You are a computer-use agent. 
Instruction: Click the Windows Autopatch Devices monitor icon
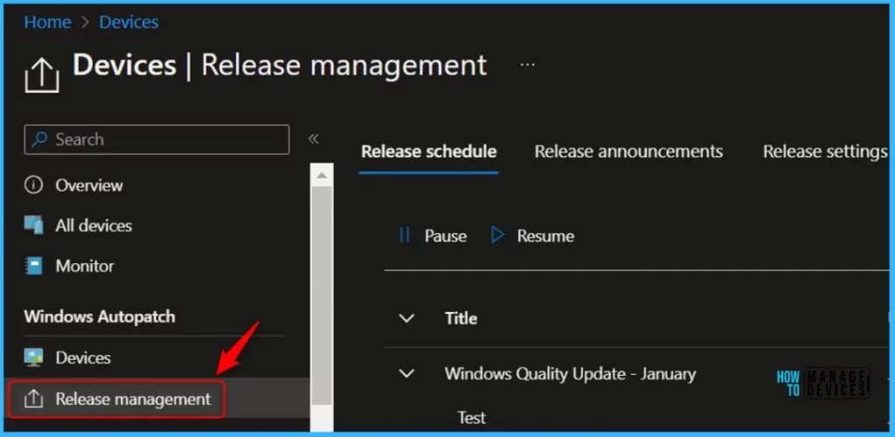coord(34,357)
